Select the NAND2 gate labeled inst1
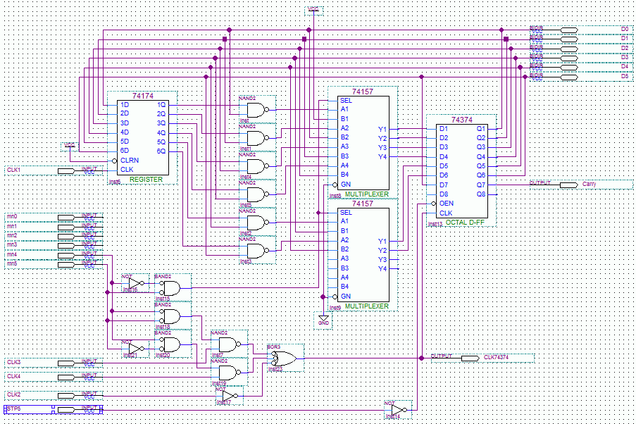Image resolution: width=636 pixels, height=424 pixels. [x=258, y=138]
